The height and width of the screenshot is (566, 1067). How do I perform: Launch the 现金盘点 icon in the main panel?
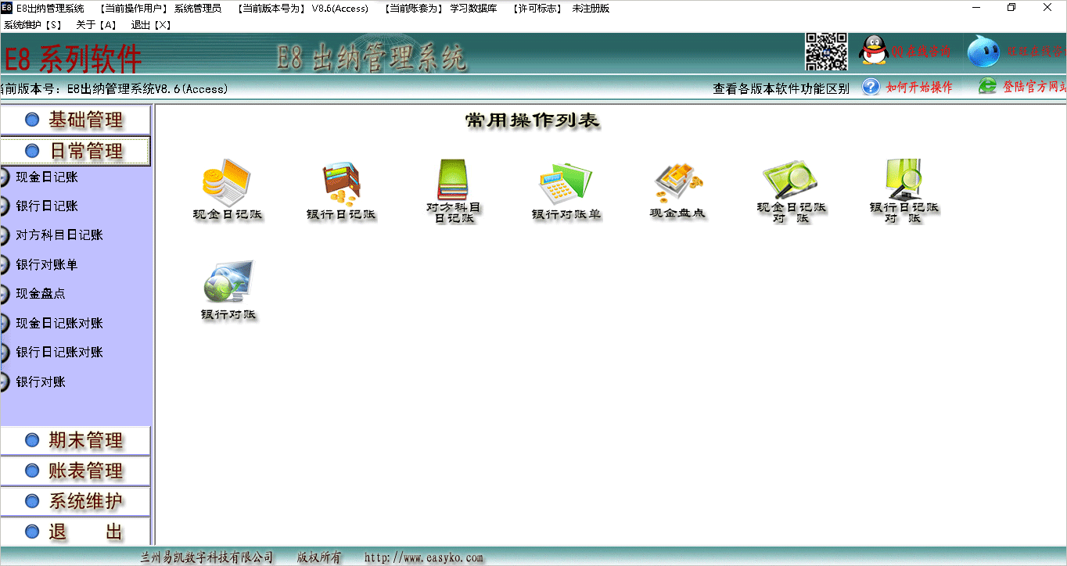pyautogui.click(x=678, y=190)
